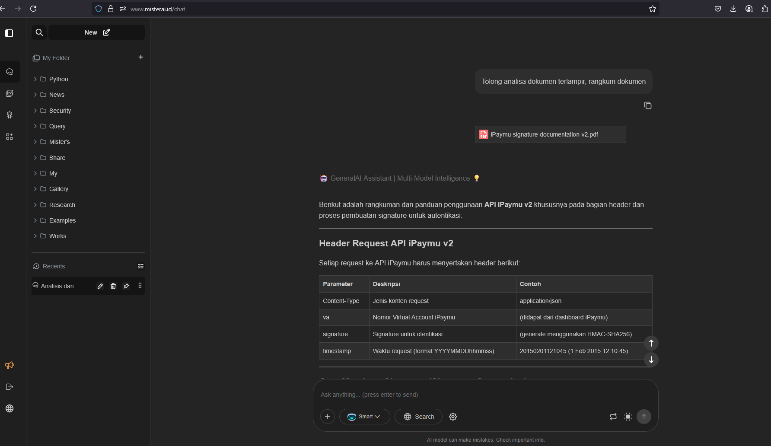This screenshot has width=771, height=446.
Task: Pin the 'Analisis dan...' recent chat
Action: 126,286
